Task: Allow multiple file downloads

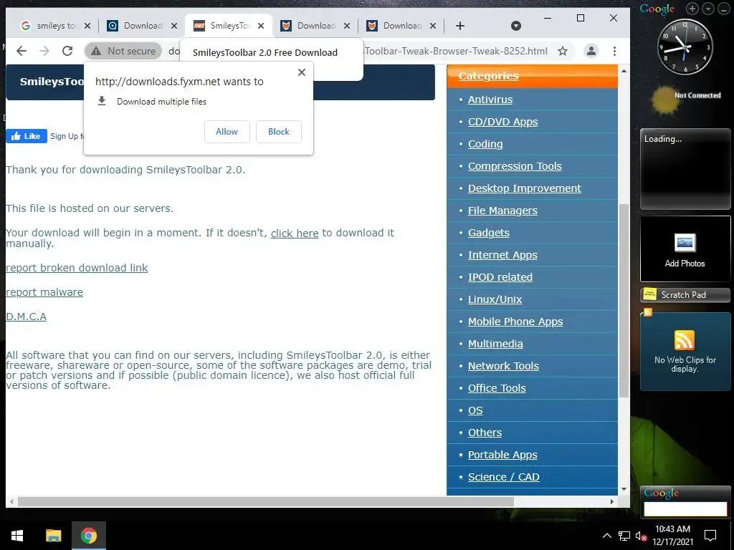Action: 227,132
